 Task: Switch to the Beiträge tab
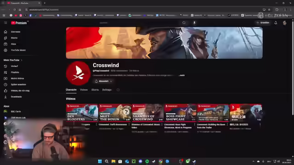click(x=107, y=90)
